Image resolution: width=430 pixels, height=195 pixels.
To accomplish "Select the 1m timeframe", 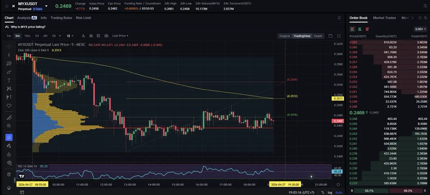I will point(9,36).
